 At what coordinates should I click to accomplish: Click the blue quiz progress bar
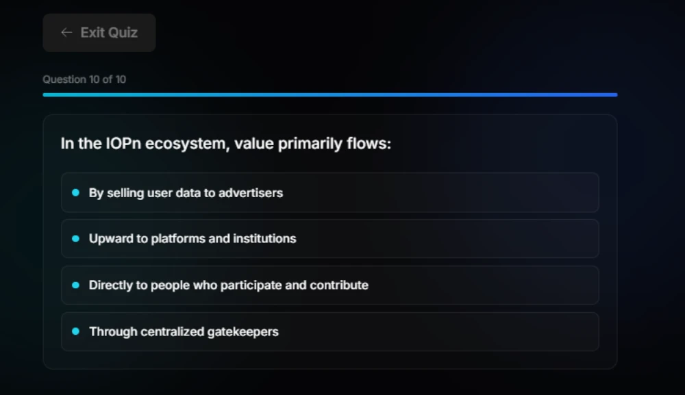tap(329, 94)
